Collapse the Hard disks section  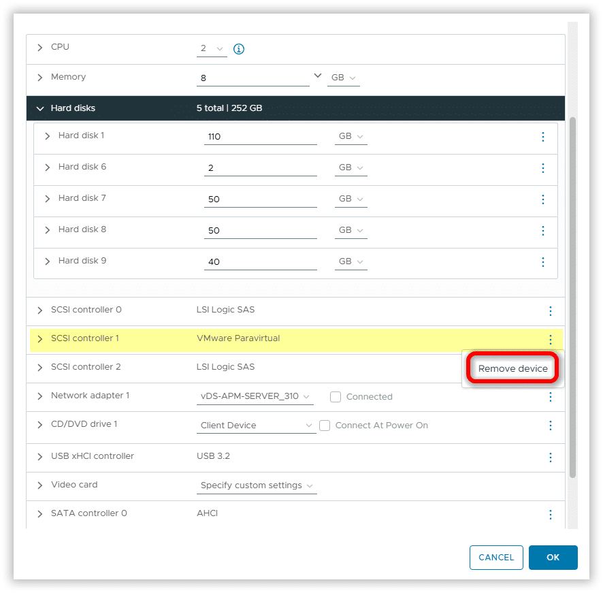tap(40, 108)
